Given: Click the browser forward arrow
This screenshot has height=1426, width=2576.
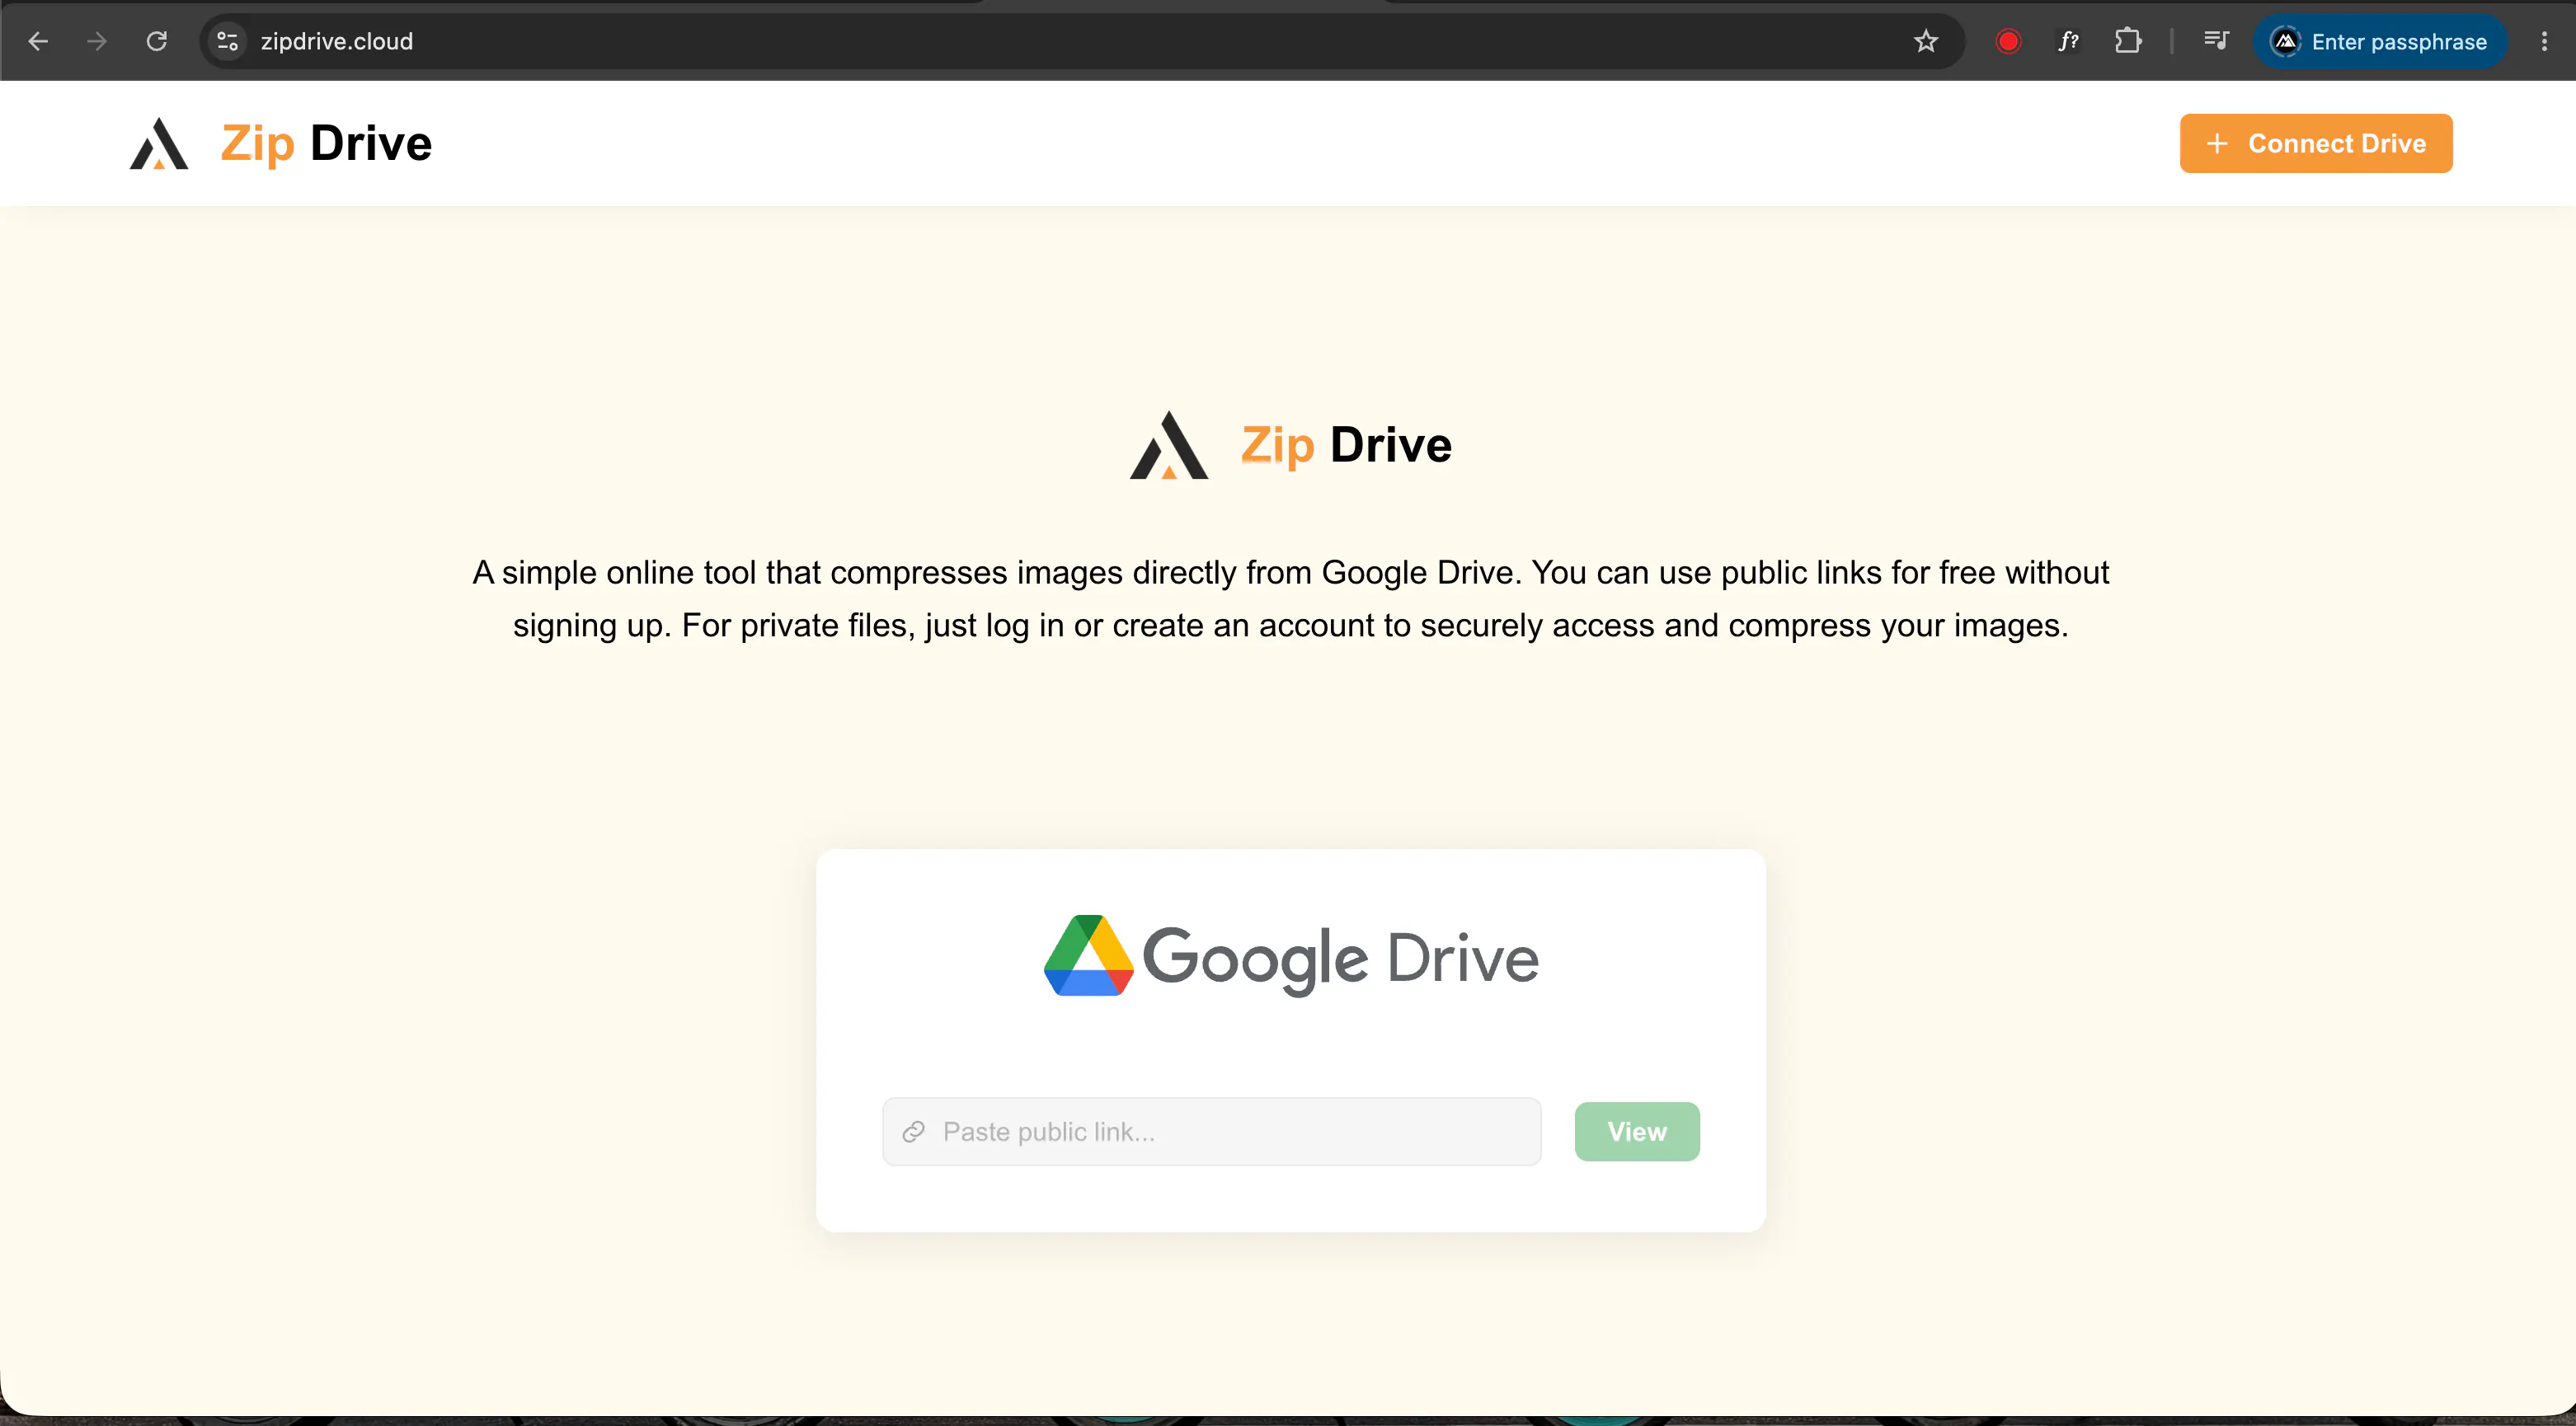Looking at the screenshot, I should tap(97, 41).
